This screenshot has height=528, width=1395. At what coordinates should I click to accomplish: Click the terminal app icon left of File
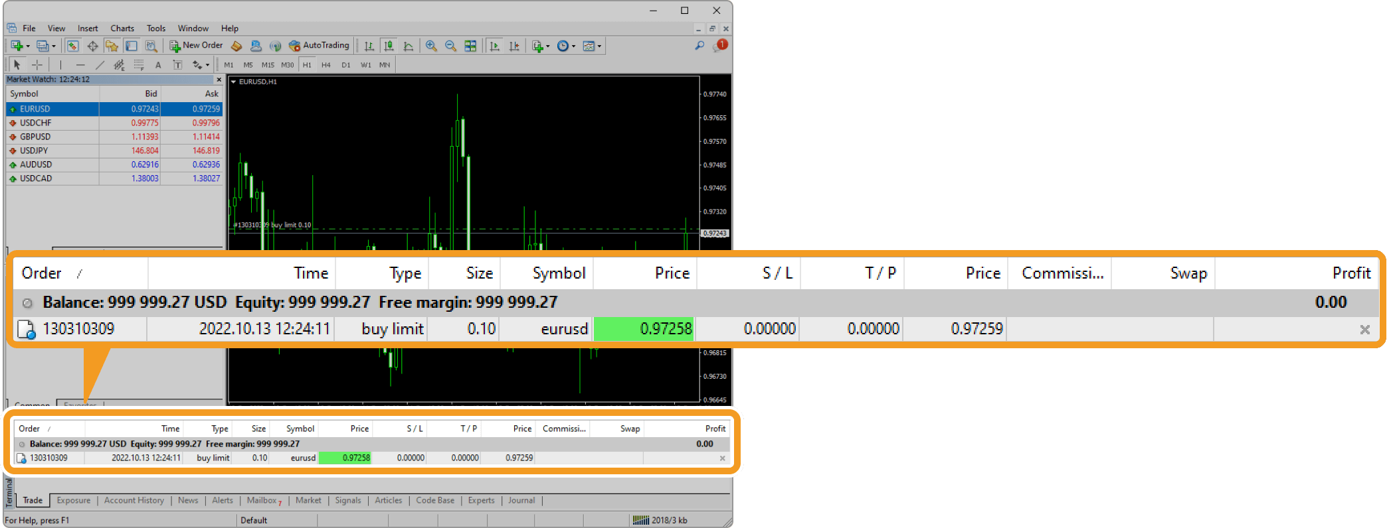click(x=11, y=28)
